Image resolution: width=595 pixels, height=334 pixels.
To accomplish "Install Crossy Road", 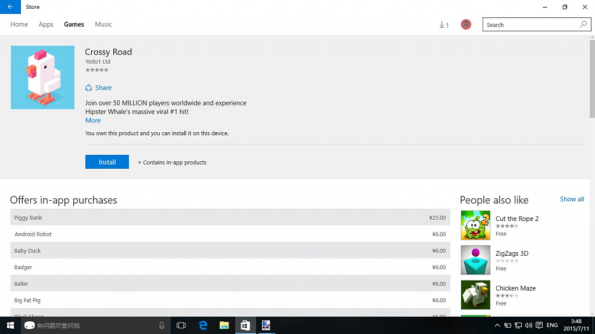I will point(107,162).
